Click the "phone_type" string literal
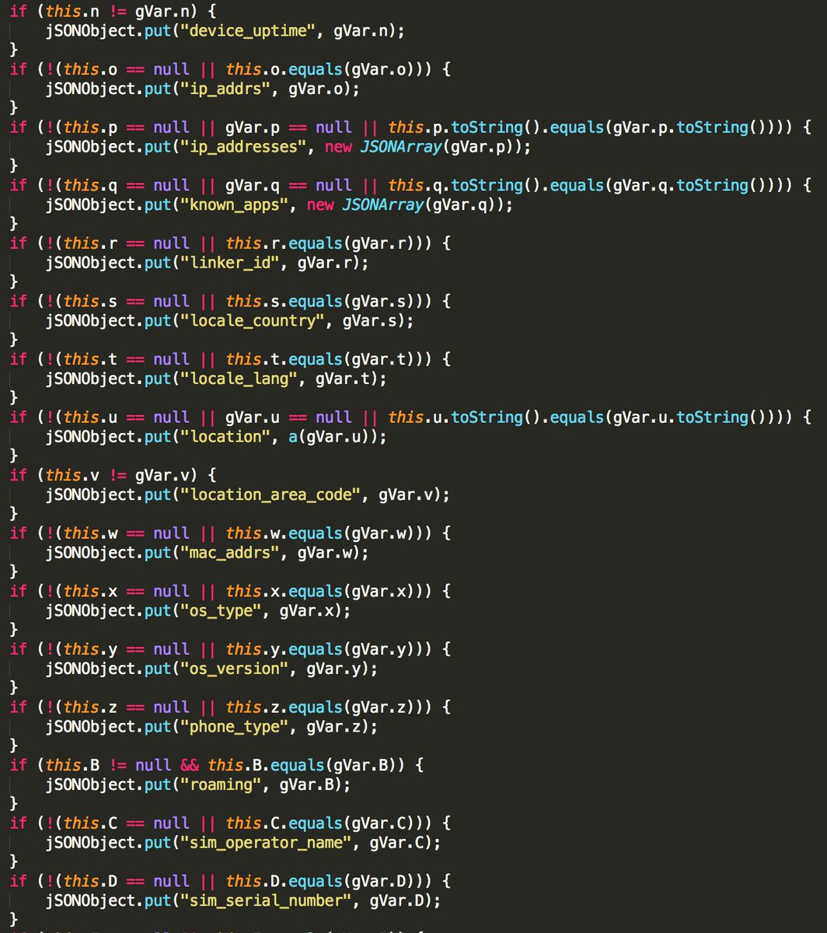827x933 pixels. pyautogui.click(x=235, y=726)
